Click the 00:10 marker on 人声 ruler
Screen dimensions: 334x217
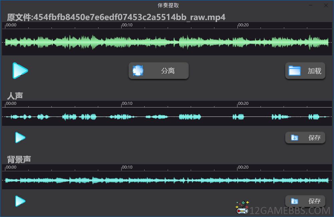coord(127,103)
